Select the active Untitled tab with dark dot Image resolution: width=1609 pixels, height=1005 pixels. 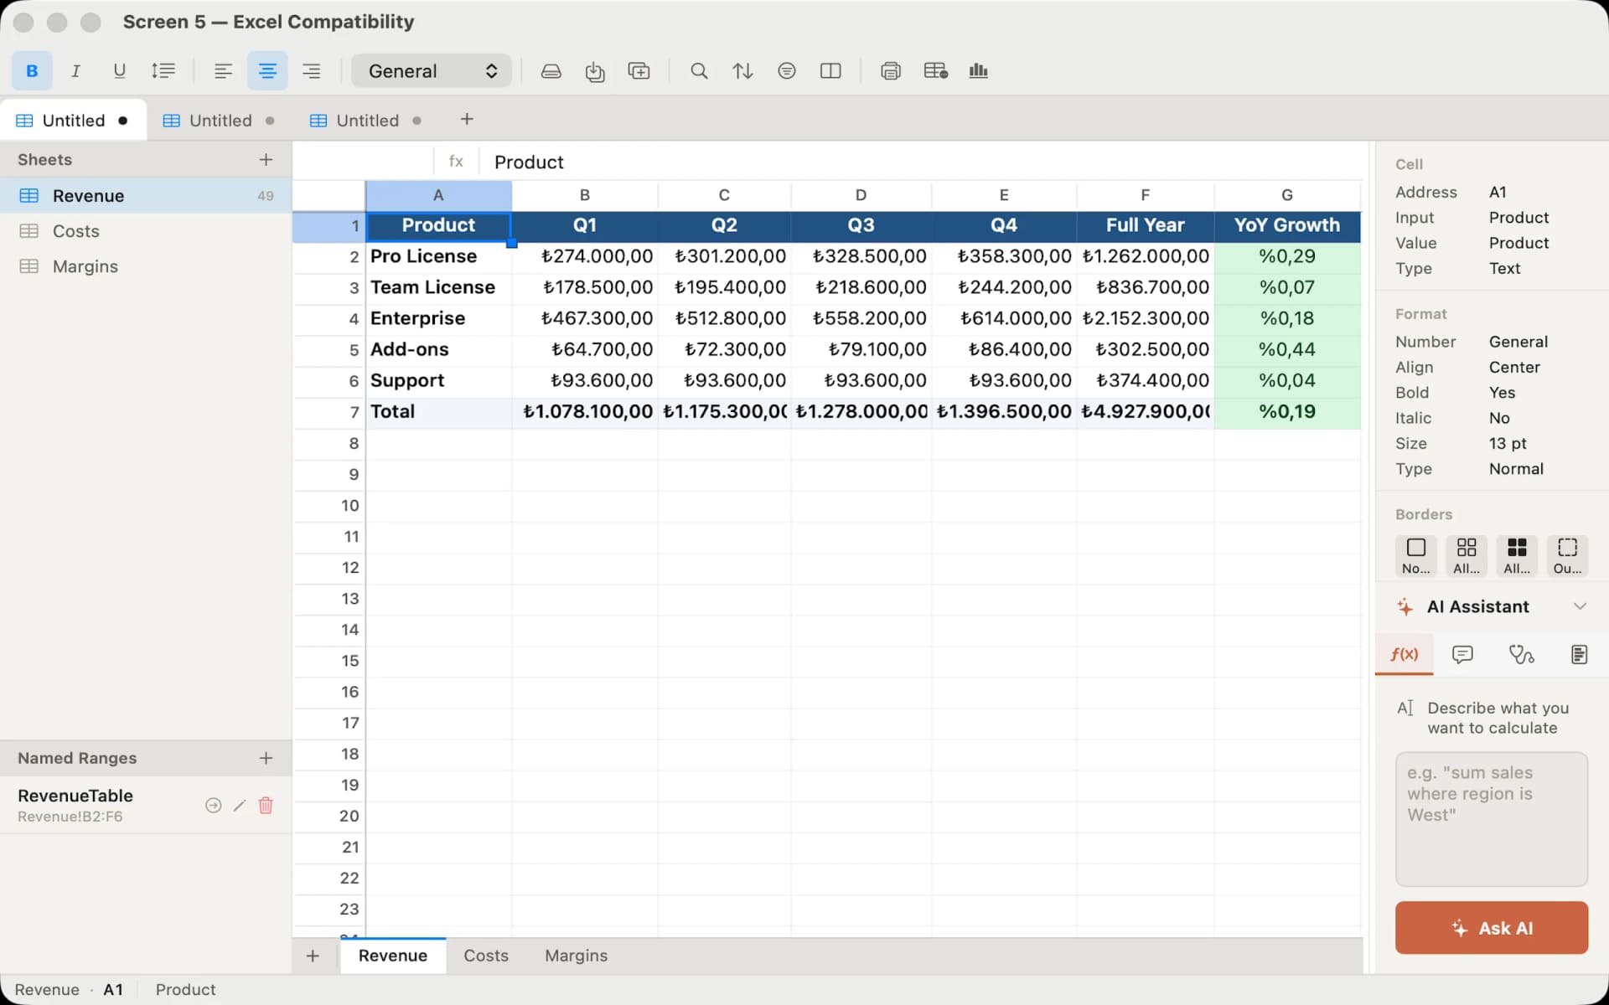[73, 120]
